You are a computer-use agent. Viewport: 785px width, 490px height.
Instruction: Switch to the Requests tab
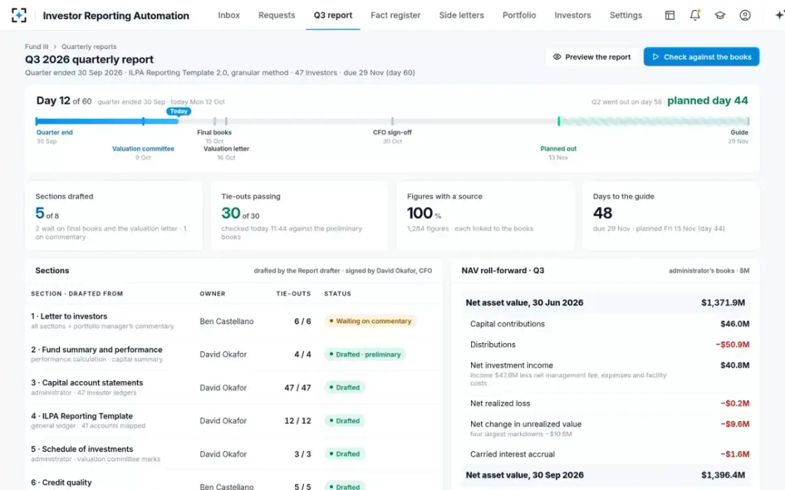[x=277, y=15]
